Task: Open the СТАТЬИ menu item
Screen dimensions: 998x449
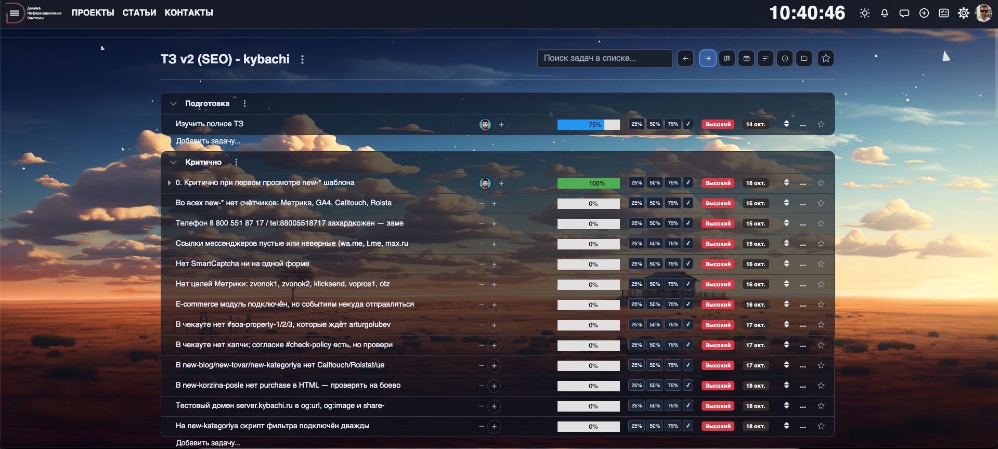Action: tap(139, 12)
